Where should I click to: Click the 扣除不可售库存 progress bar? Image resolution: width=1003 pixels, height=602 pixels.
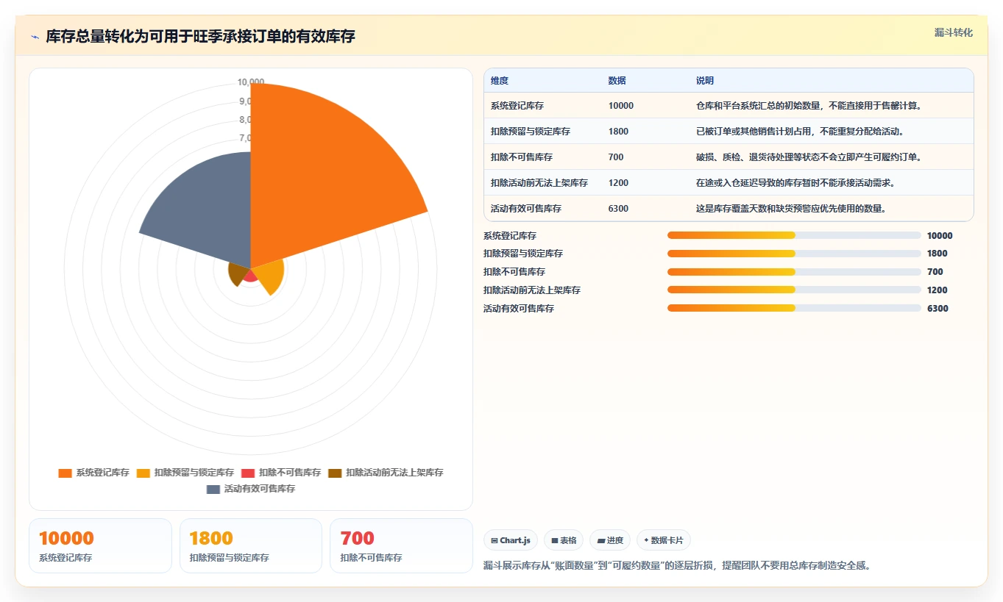point(794,272)
